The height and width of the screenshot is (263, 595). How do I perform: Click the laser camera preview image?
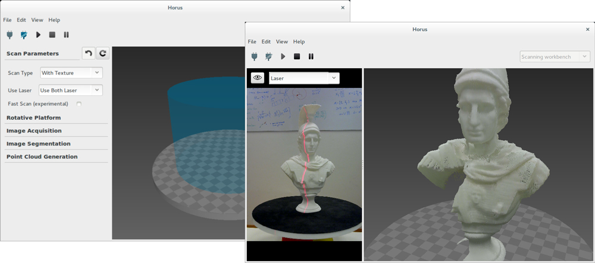point(304,164)
